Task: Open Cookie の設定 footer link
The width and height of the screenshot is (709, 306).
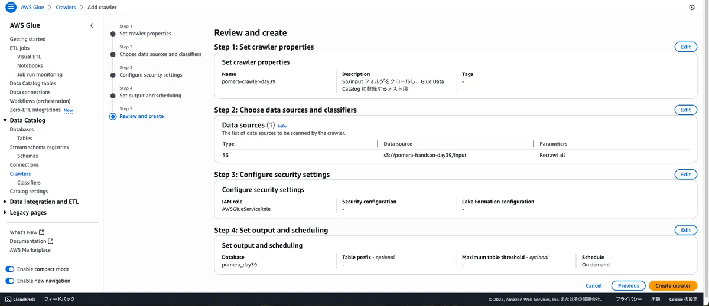Action: coord(683,300)
